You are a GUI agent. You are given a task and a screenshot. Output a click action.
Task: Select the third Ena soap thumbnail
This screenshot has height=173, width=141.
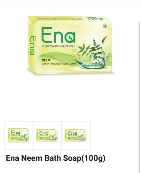tap(76, 135)
